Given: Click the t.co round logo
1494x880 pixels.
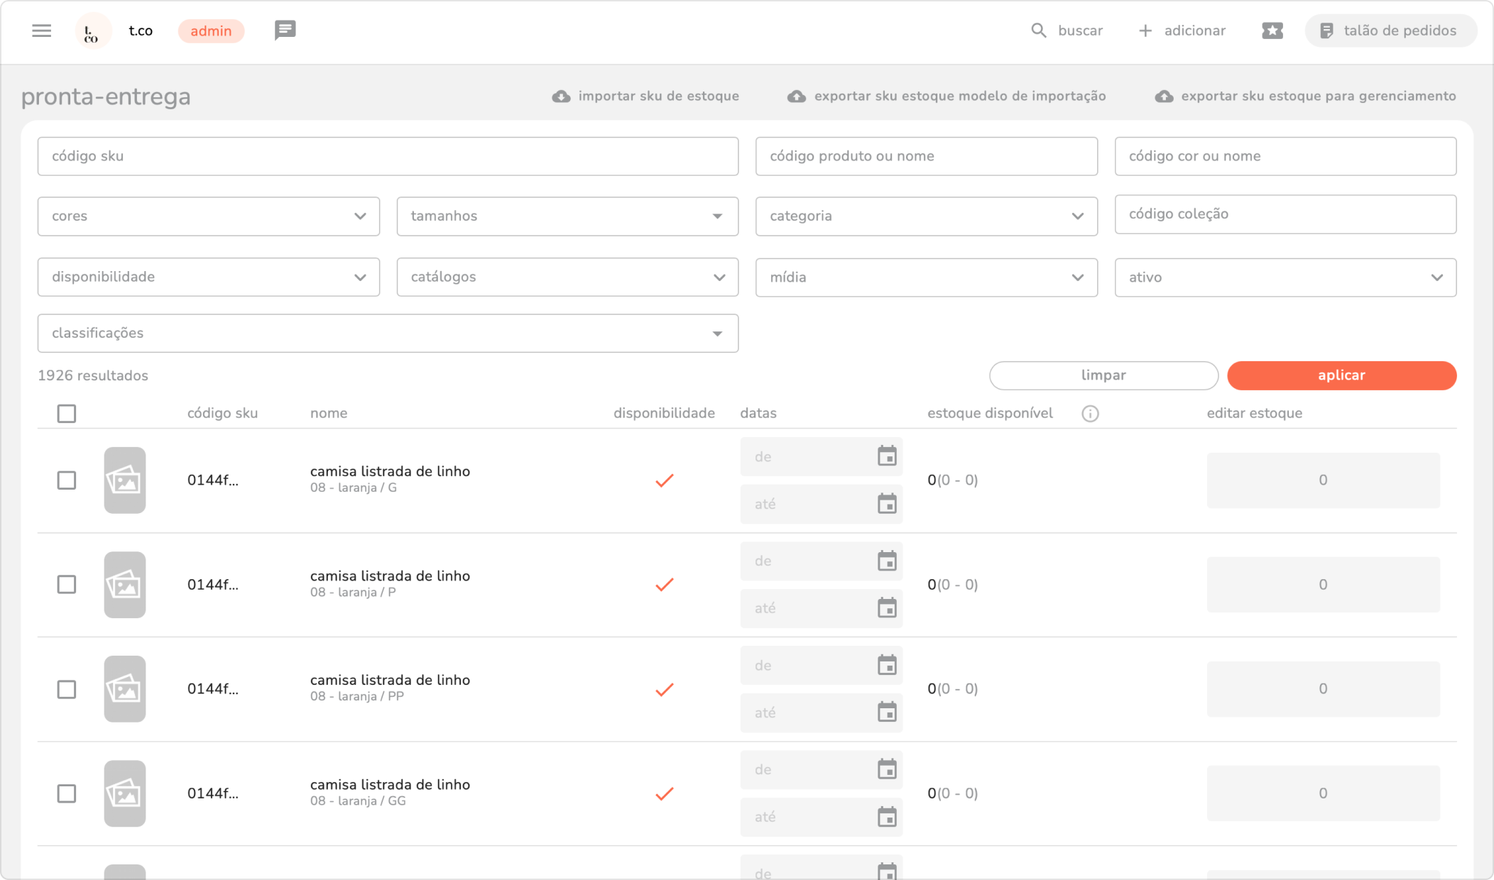Looking at the screenshot, I should pos(92,31).
